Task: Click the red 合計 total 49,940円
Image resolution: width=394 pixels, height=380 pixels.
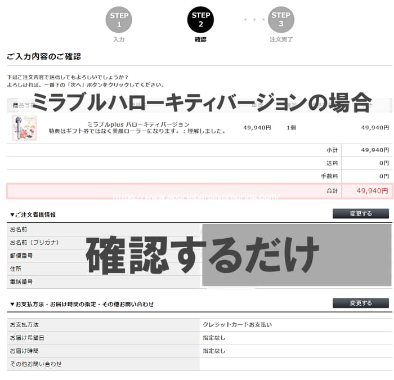Action: pyautogui.click(x=373, y=191)
